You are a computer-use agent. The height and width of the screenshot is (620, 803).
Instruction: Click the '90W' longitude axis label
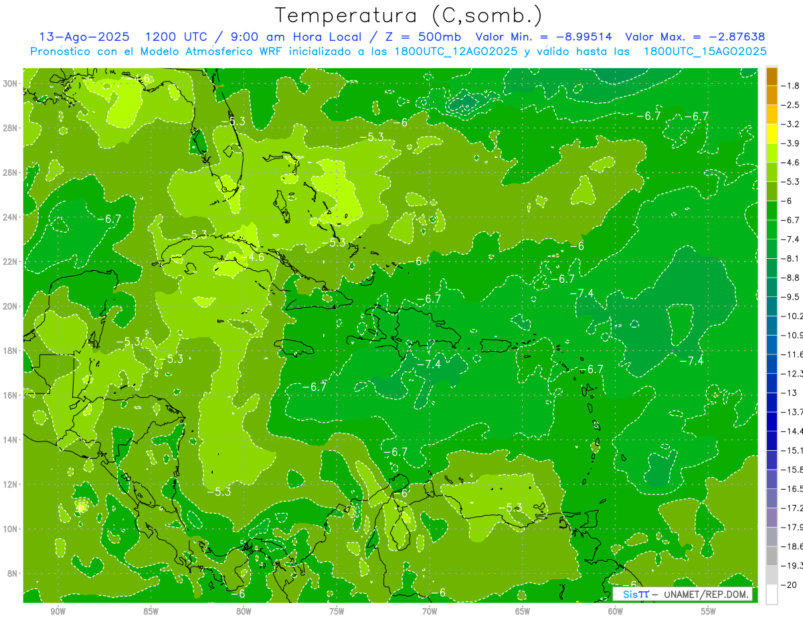pyautogui.click(x=58, y=611)
